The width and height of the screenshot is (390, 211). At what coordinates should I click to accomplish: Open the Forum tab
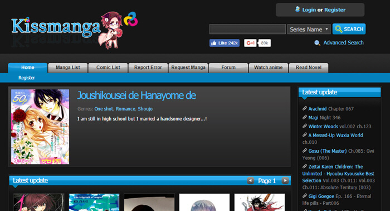[x=228, y=67]
